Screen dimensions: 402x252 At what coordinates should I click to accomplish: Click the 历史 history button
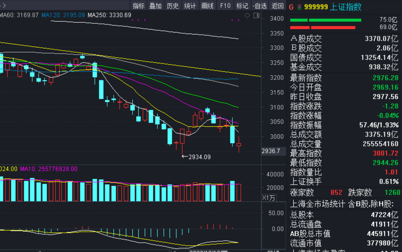[173, 6]
